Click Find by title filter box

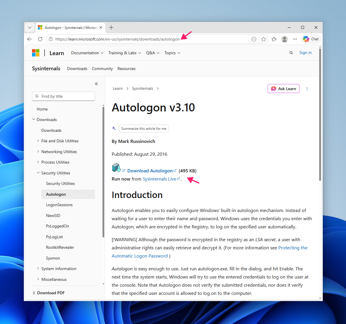63,96
